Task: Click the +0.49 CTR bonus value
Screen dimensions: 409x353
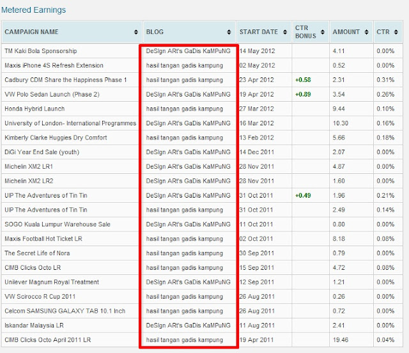Action: 303,195
